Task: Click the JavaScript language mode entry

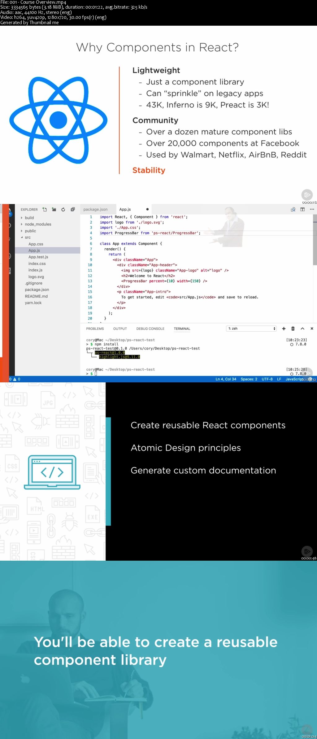Action: click(294, 379)
